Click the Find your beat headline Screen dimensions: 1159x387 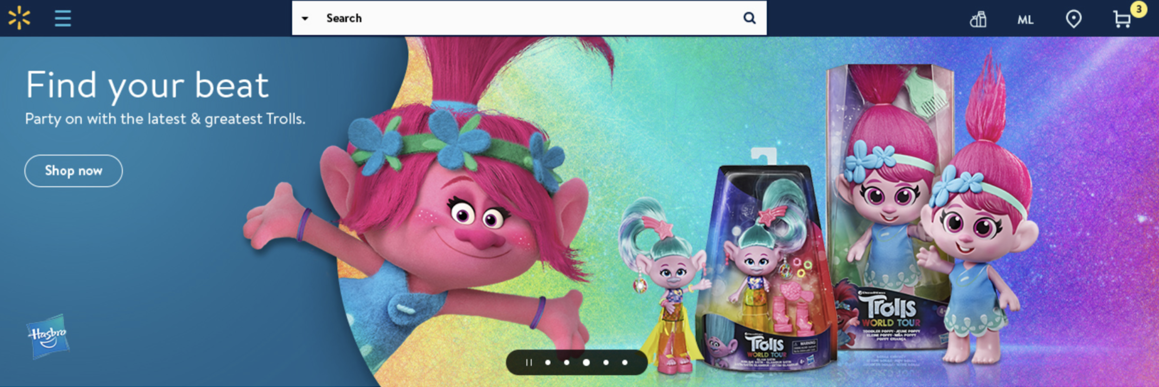tap(147, 86)
